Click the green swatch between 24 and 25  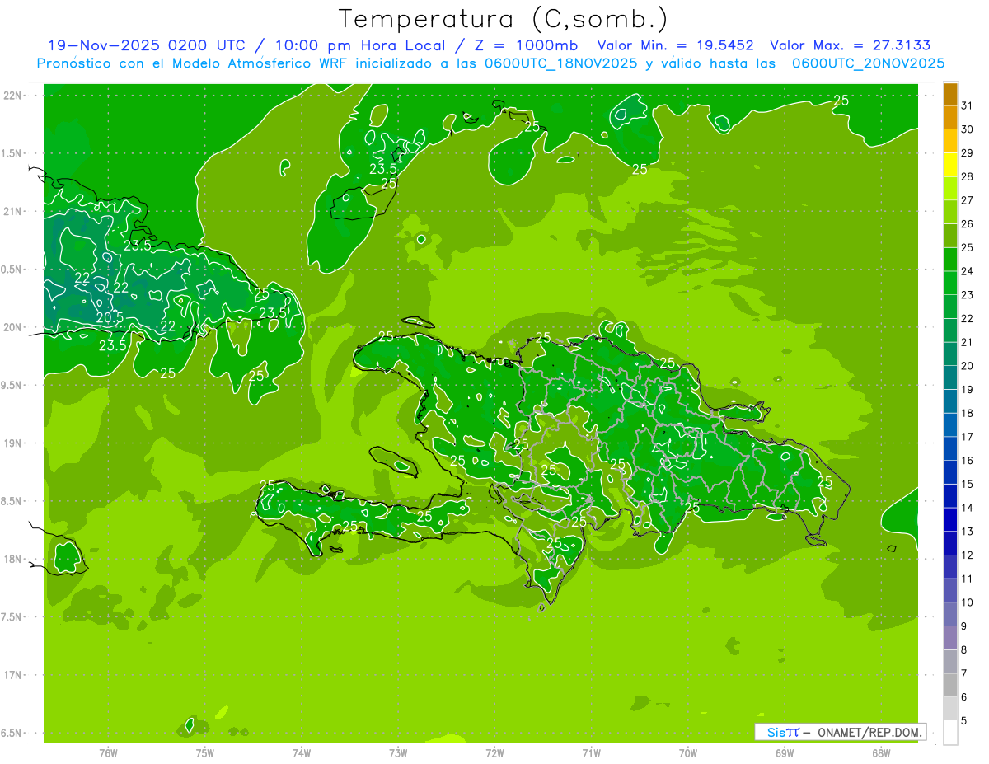[950, 260]
